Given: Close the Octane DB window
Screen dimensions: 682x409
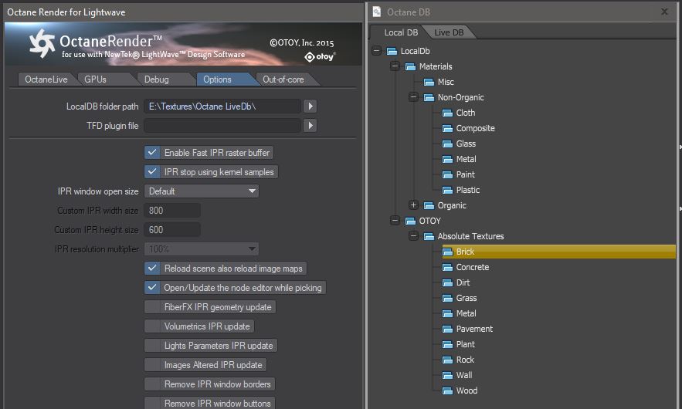Looking at the screenshot, I should point(664,12).
